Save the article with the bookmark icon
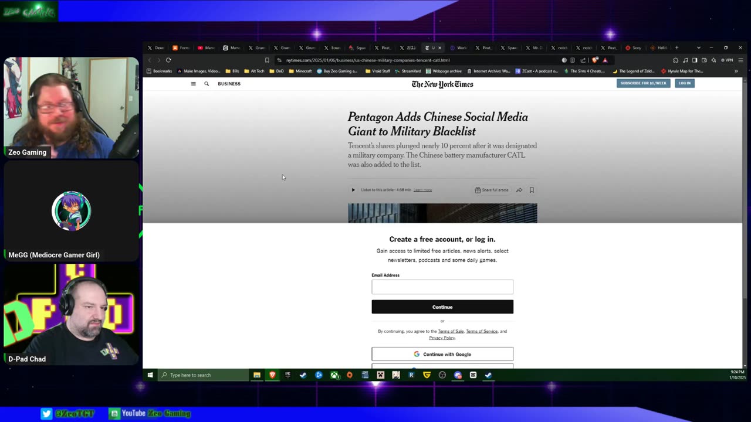The width and height of the screenshot is (751, 422). 532,190
